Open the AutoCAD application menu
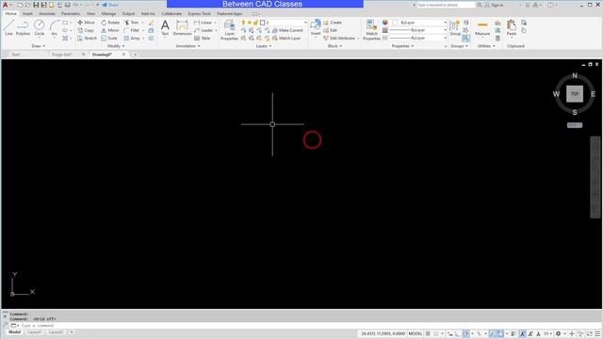Screen dimensions: 603x339 coord(6,5)
